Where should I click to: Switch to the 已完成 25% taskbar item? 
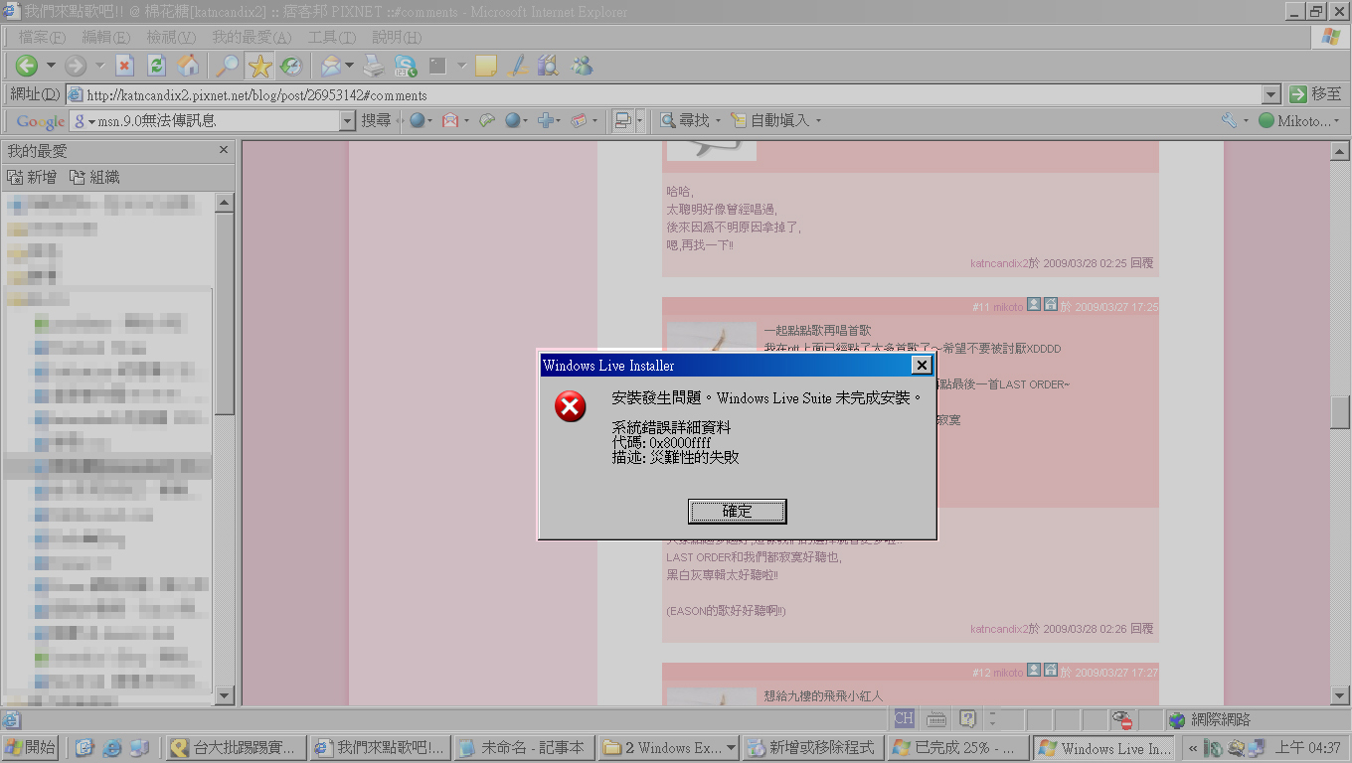(x=958, y=747)
